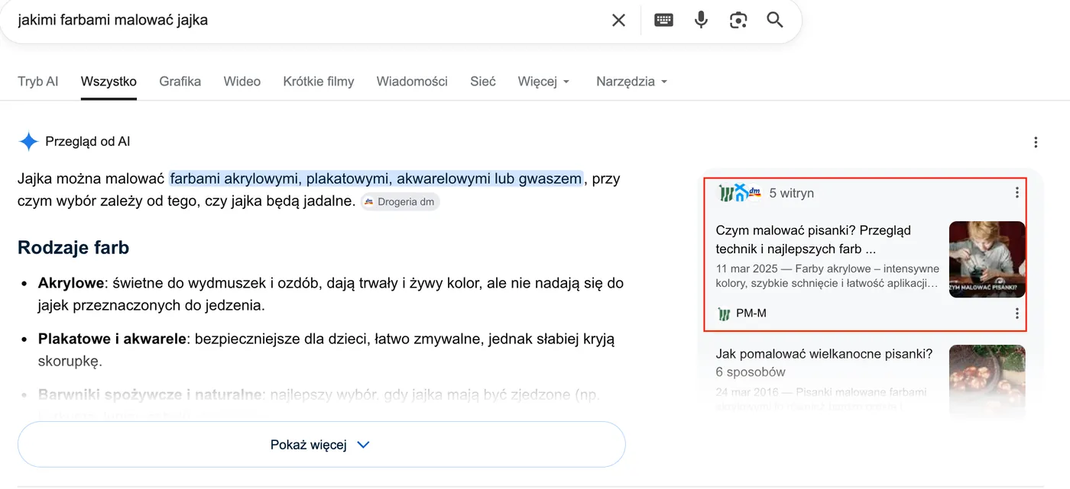Viewport: 1070px width, 489px height.
Task: Click the PM-M source name
Action: [x=751, y=314]
